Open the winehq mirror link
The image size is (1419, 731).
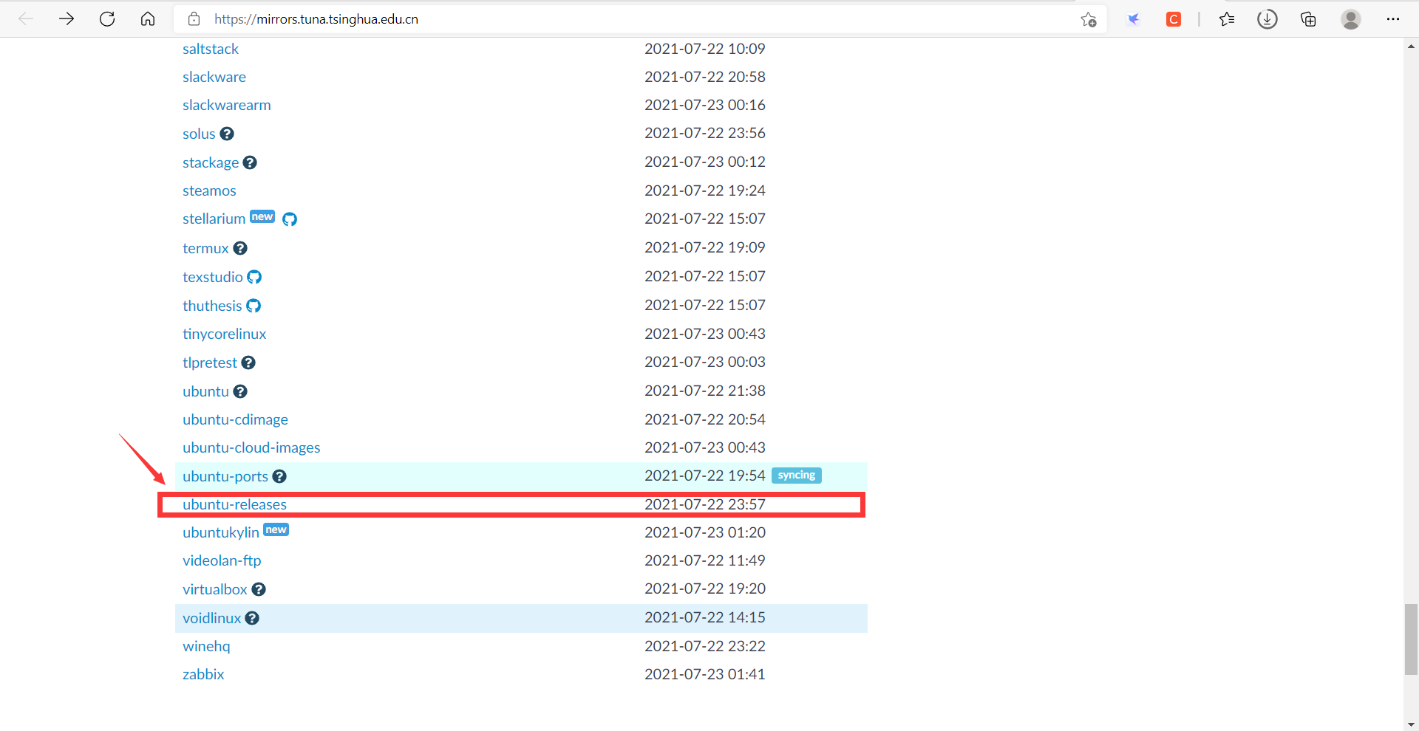[206, 646]
